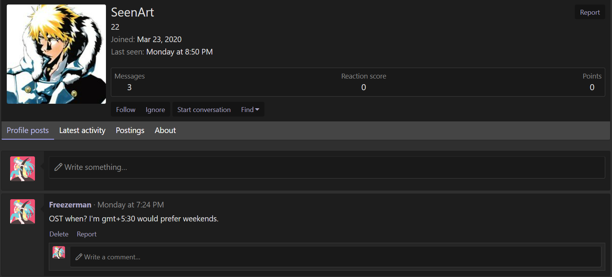
Task: Switch to the Profile posts tab
Action: [x=28, y=130]
